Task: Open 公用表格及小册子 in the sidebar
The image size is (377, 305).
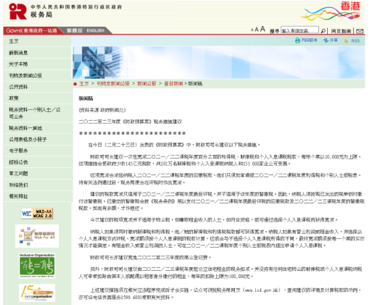Action: click(38, 139)
